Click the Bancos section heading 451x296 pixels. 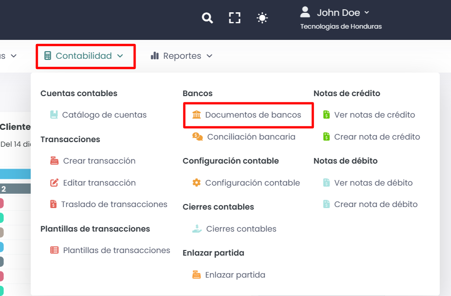198,94
